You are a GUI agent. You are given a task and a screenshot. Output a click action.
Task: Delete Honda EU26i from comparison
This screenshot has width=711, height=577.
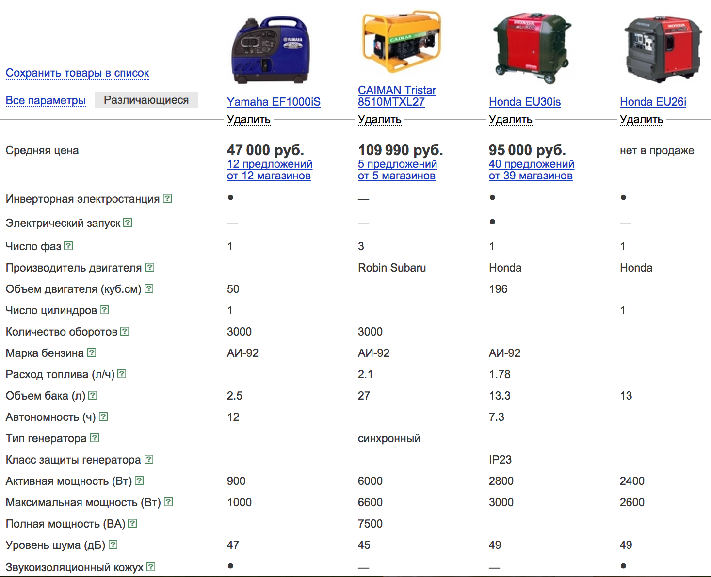pos(641,119)
